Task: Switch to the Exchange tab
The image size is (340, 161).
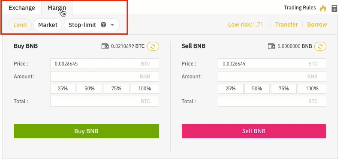Action: [x=22, y=8]
